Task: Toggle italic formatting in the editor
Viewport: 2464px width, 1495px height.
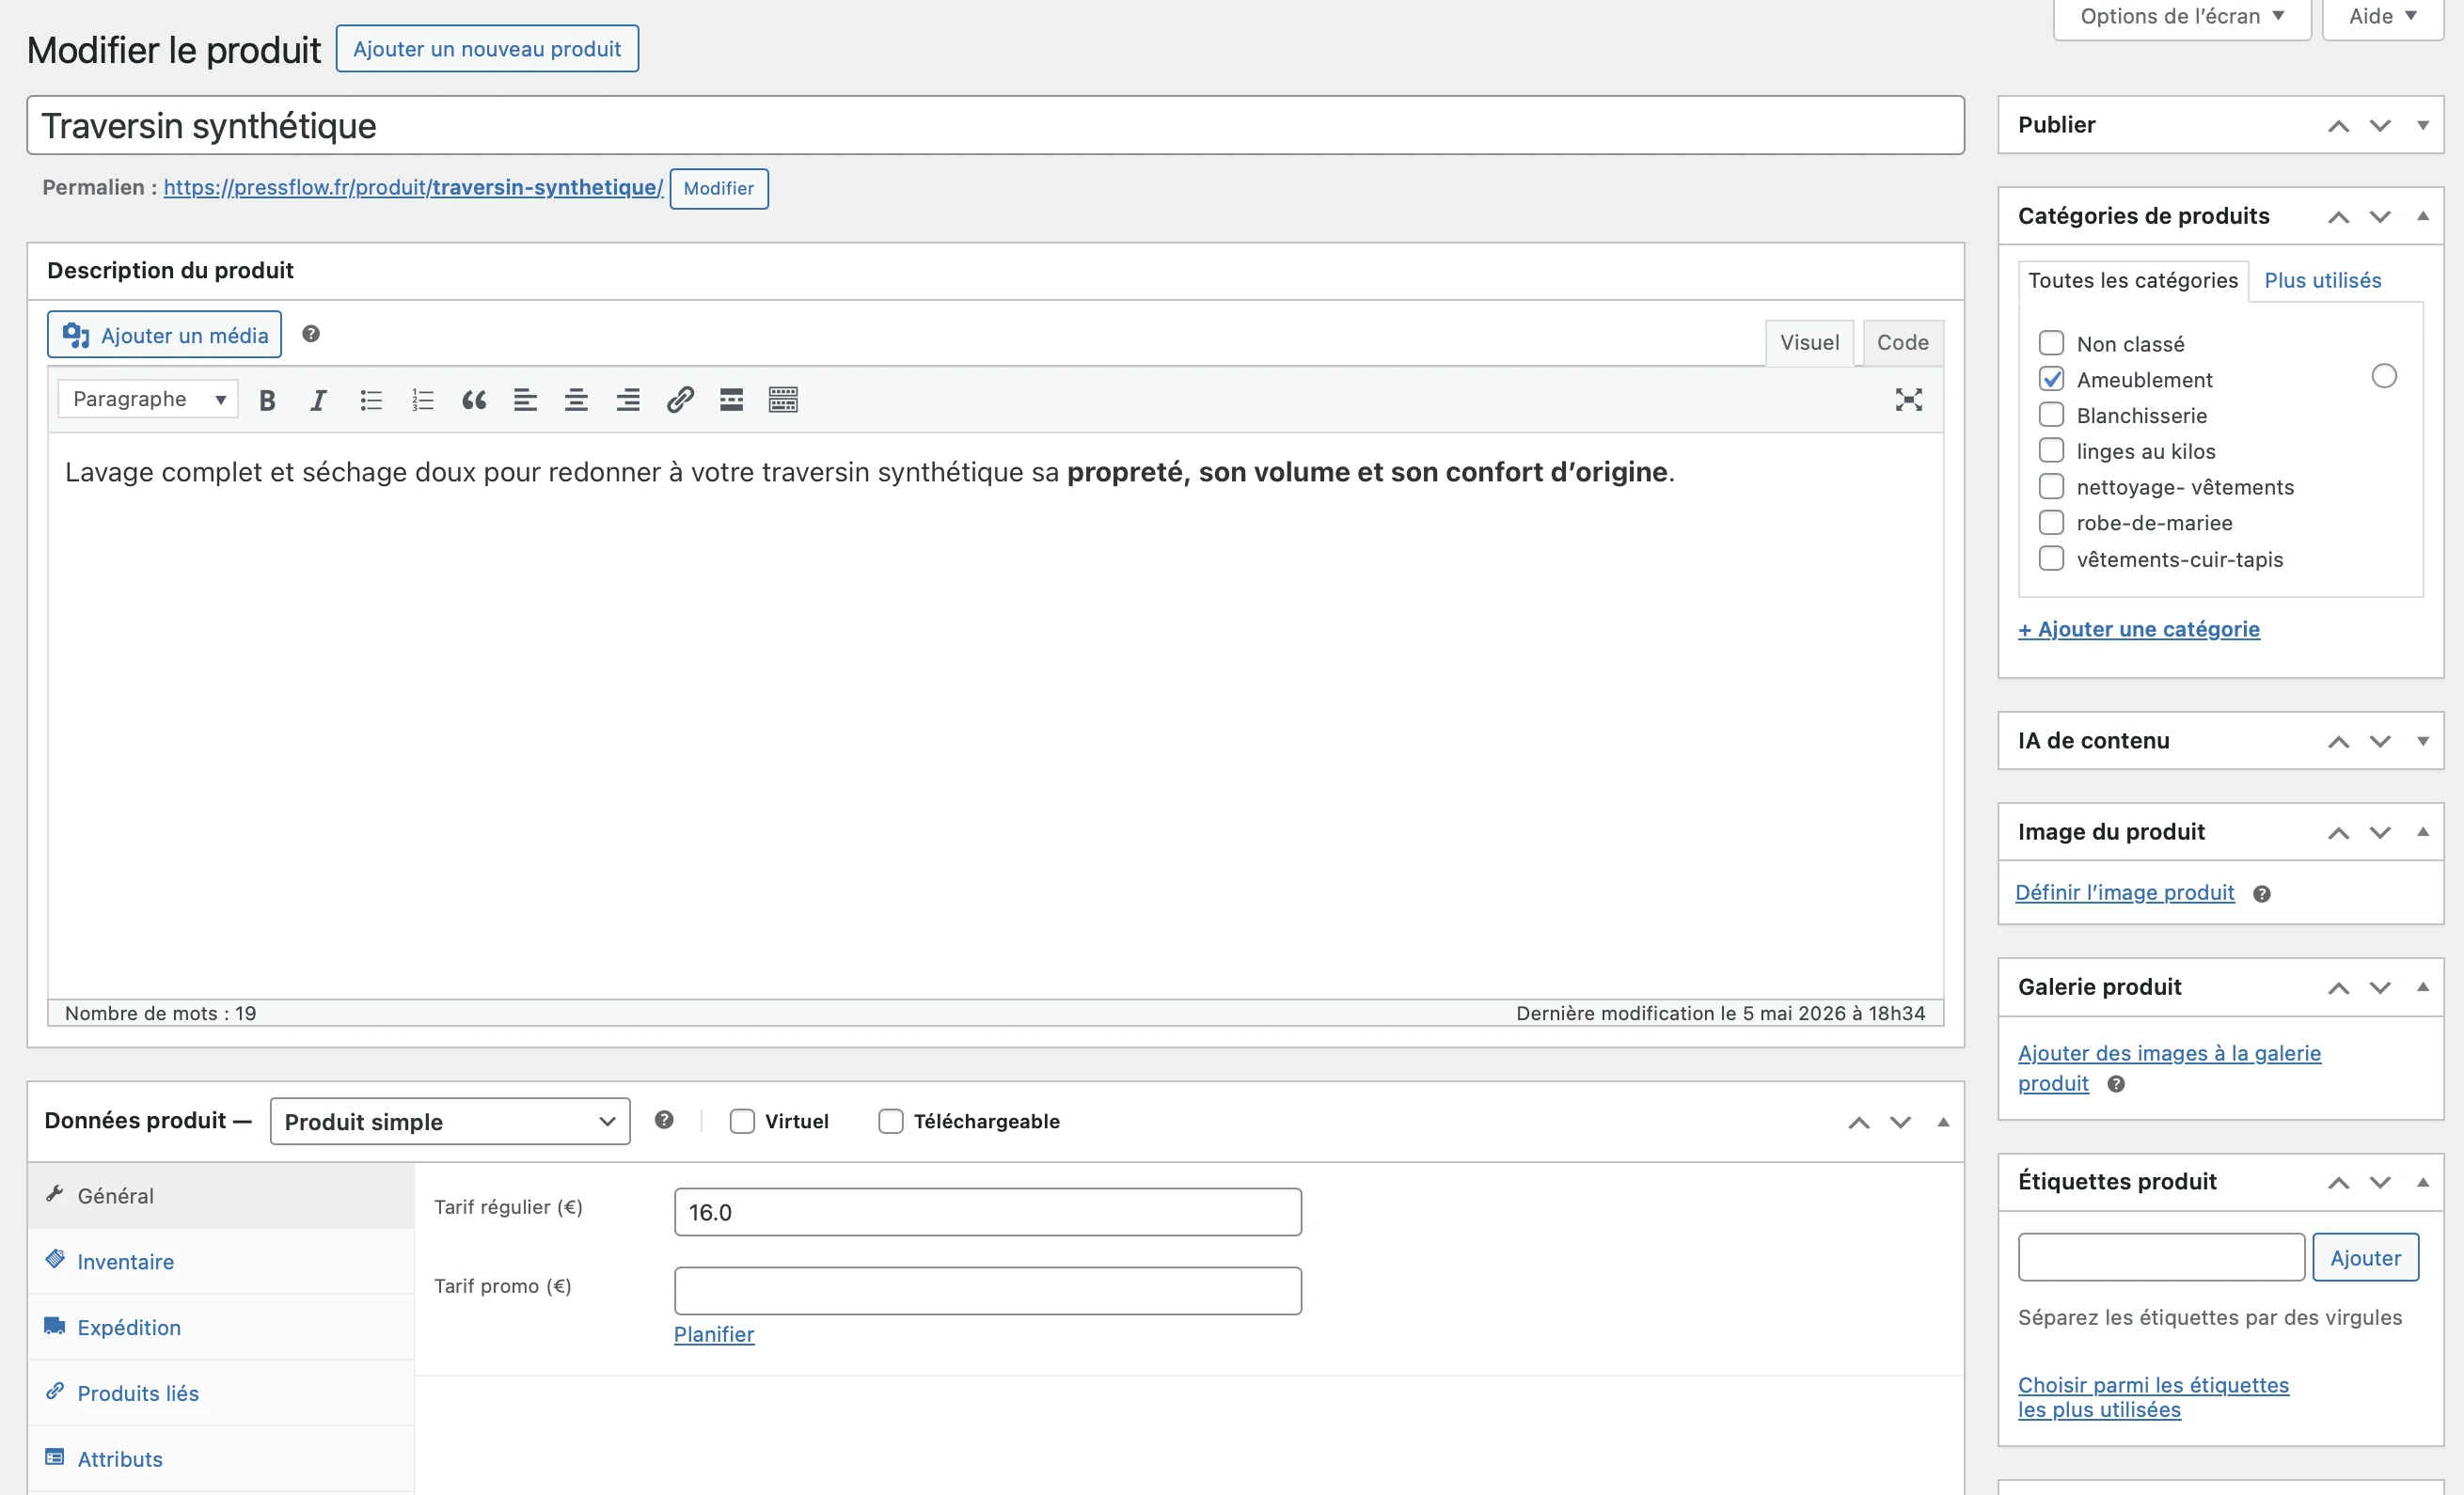Action: (x=318, y=400)
